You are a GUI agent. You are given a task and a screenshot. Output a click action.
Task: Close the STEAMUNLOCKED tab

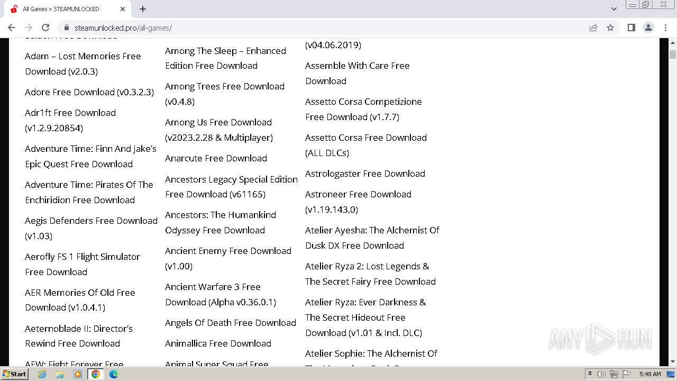123,9
